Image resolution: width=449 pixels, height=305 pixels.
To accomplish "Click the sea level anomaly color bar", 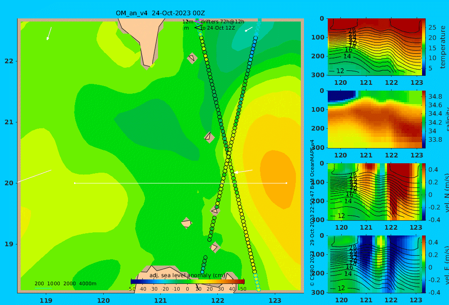I will click(188, 282).
